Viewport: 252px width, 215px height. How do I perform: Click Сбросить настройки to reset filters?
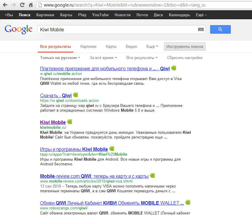[185, 58]
